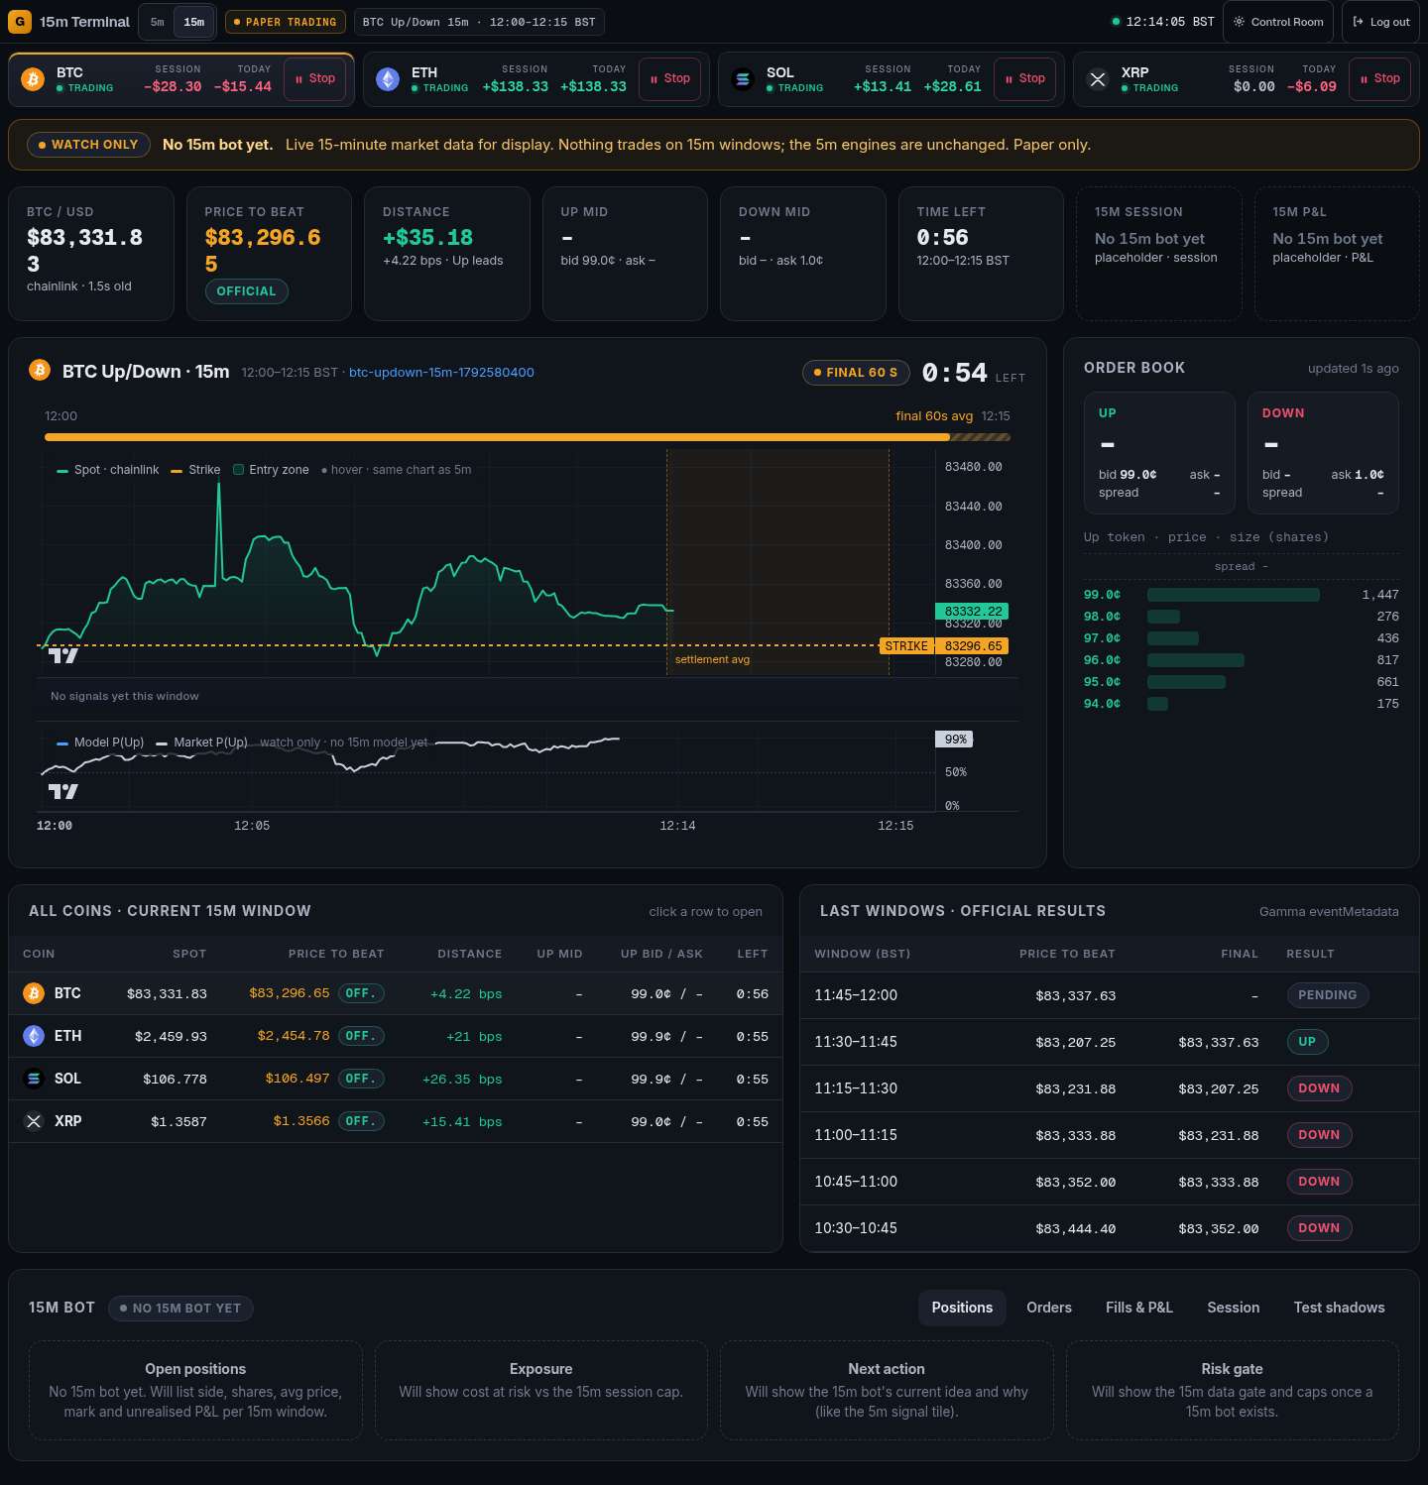Click the XRP coin icon in All Coins table
The height and width of the screenshot is (1485, 1428).
(x=34, y=1121)
